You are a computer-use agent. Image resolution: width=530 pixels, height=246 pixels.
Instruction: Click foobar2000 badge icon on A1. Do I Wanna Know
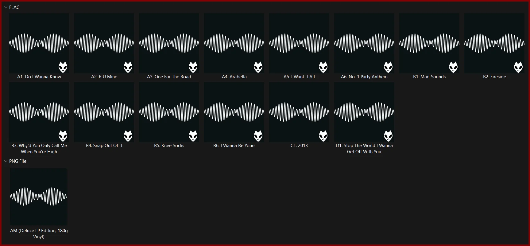tap(63, 67)
